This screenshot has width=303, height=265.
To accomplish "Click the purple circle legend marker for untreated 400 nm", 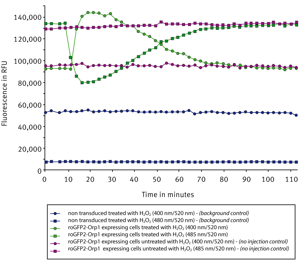I will 55,244.
